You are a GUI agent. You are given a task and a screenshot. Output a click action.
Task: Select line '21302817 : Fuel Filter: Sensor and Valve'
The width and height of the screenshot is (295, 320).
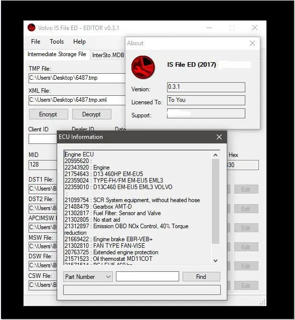tap(113, 213)
